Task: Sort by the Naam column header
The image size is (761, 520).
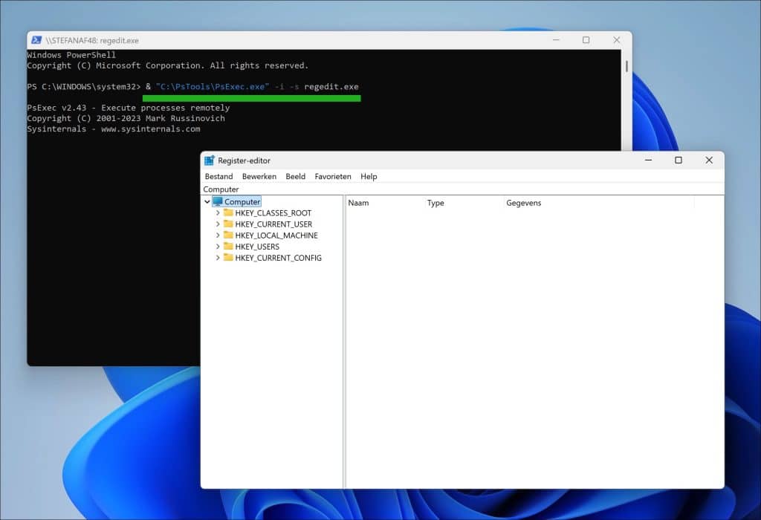Action: [x=385, y=203]
